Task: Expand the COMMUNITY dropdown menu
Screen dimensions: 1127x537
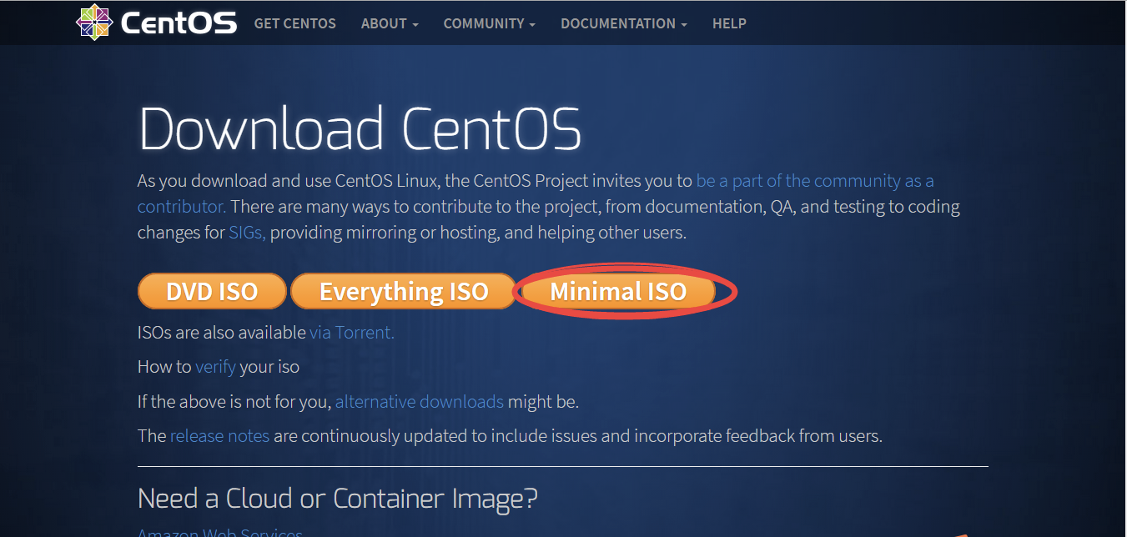Action: [x=490, y=23]
